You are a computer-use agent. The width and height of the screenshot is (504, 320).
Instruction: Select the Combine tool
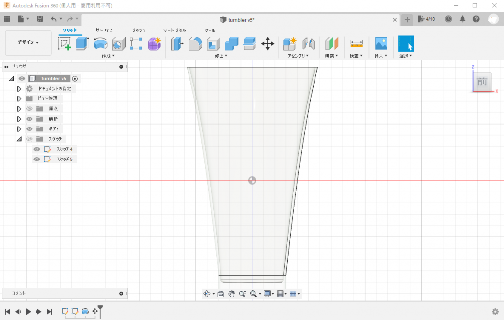click(x=231, y=43)
